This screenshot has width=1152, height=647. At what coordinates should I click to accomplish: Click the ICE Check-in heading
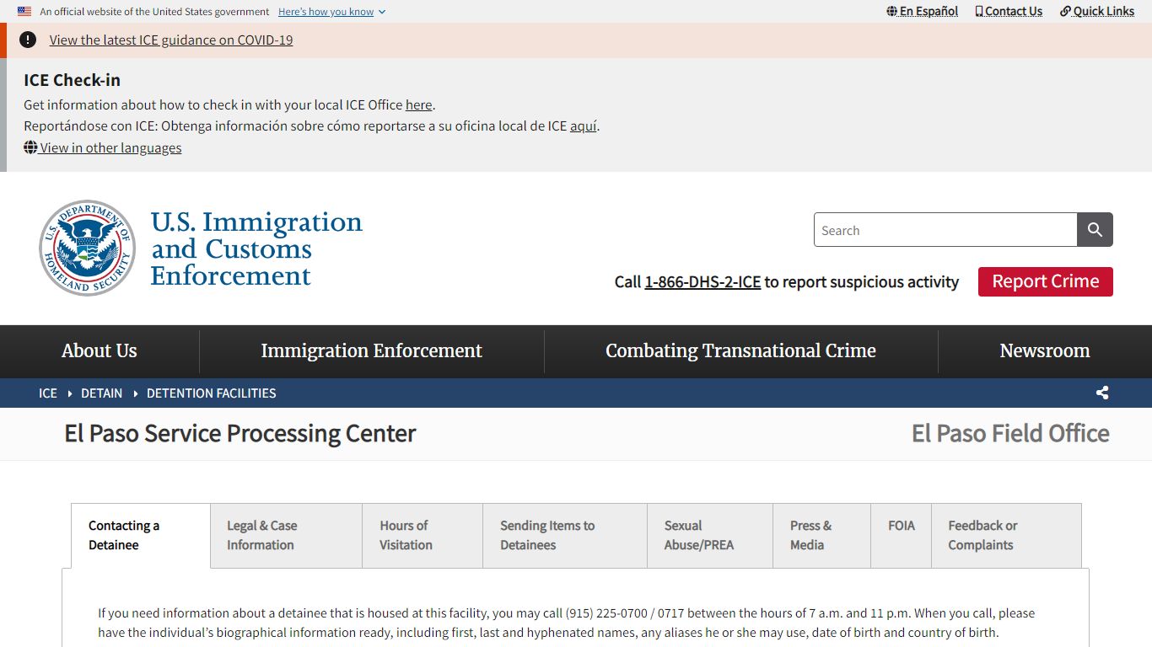(72, 80)
